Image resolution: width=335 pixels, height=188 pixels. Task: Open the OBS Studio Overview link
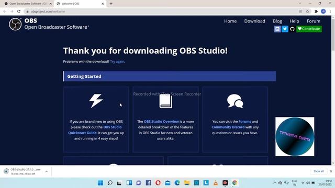[161, 122]
